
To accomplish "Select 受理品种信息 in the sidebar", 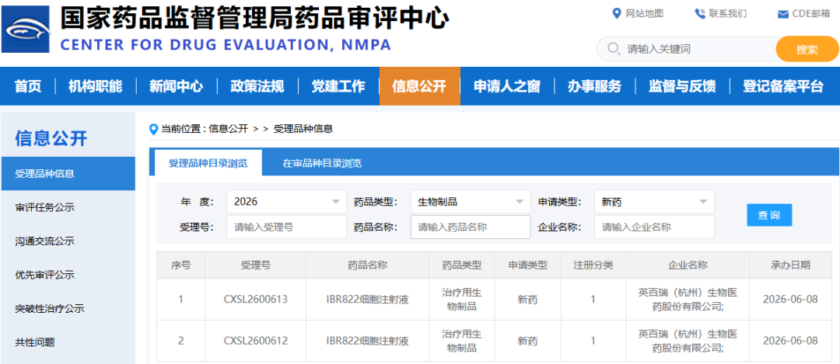I will (68, 174).
